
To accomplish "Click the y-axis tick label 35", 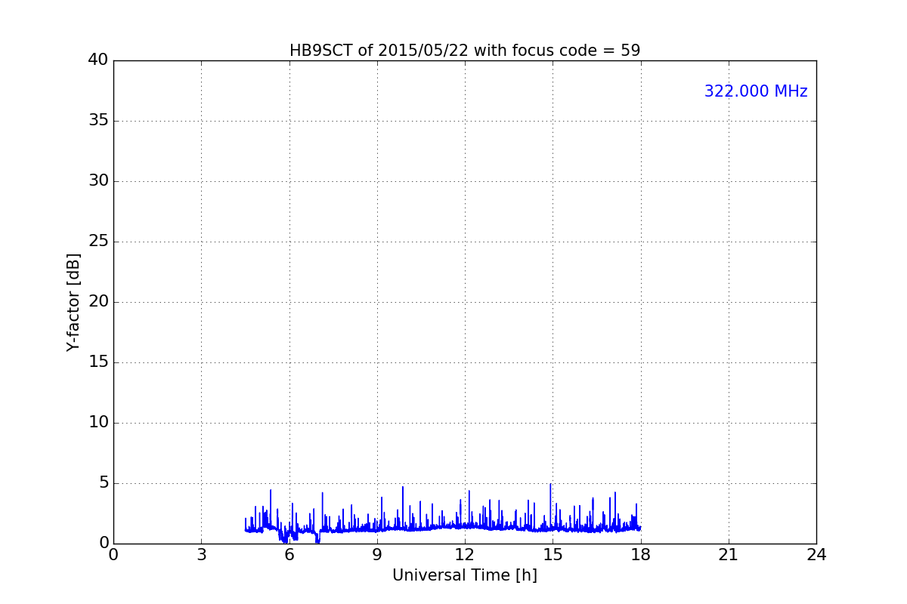I will click(x=98, y=121).
